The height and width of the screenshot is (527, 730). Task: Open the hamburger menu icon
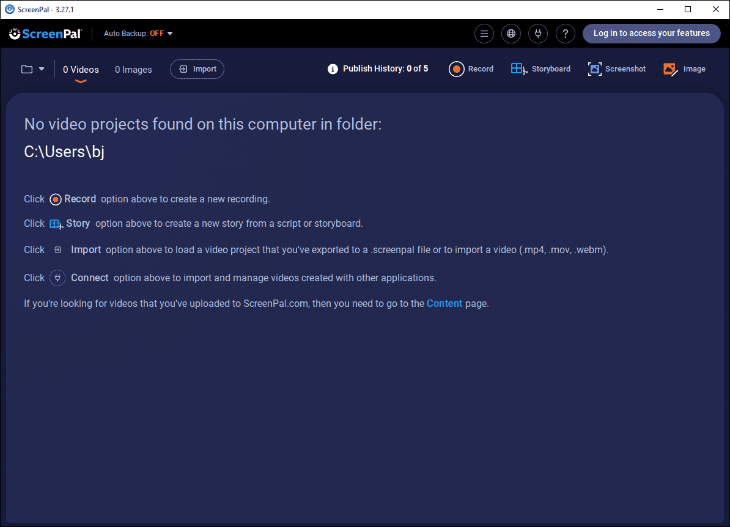point(484,34)
